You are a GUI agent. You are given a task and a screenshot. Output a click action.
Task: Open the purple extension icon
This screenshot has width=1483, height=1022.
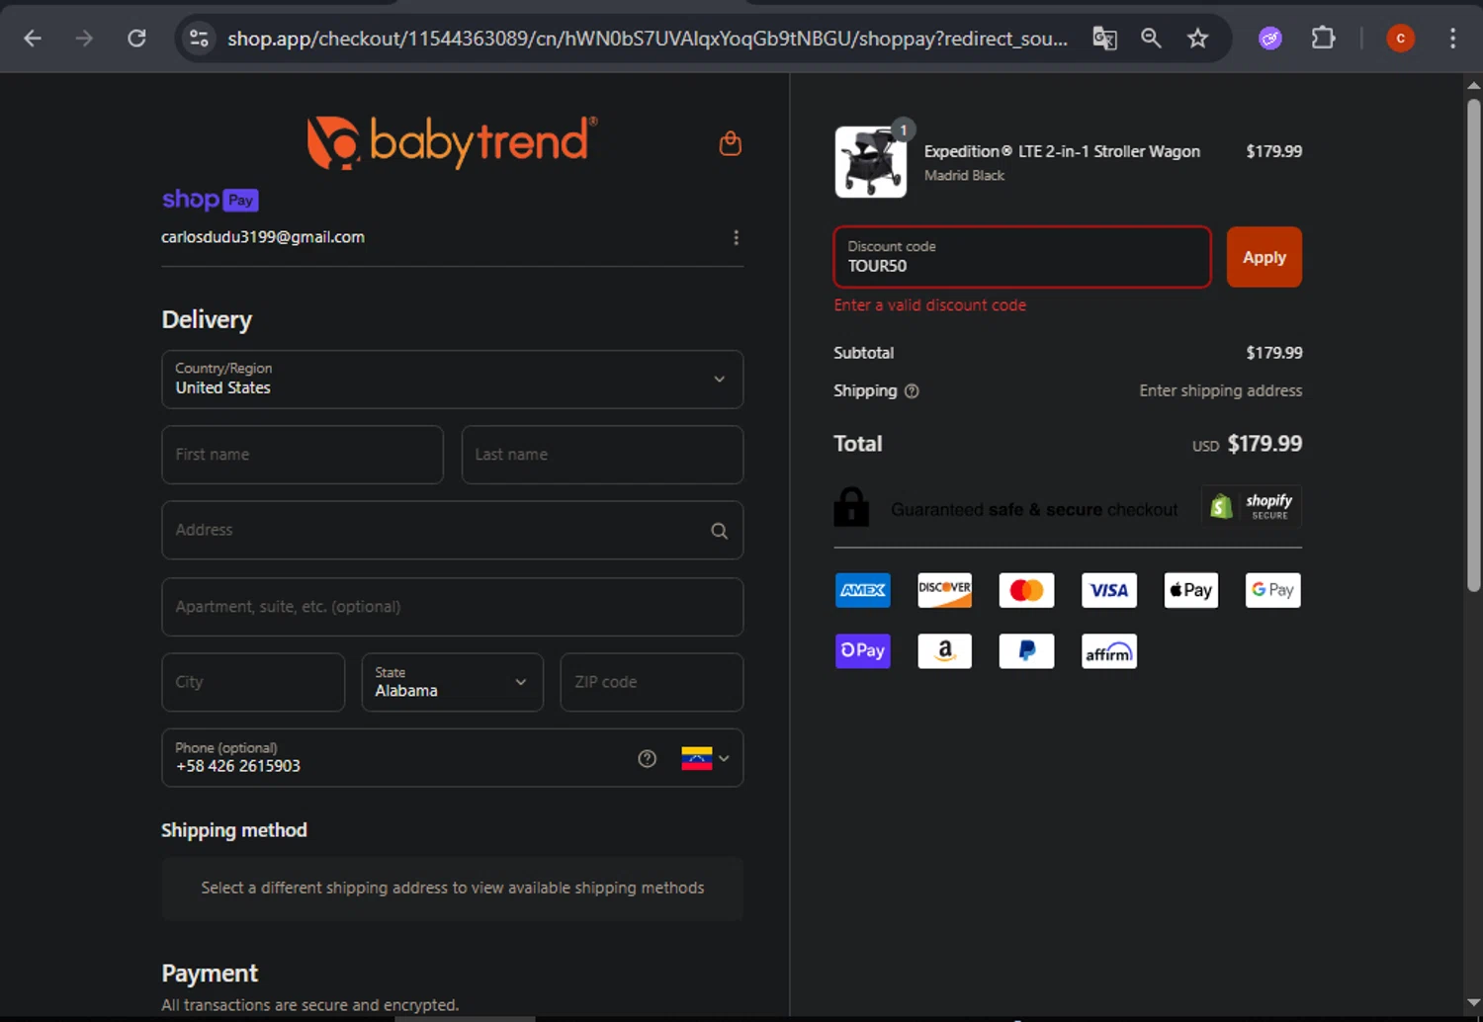(1270, 39)
